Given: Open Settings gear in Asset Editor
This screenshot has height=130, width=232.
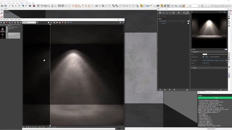Looking at the screenshot, I should tap(179, 13).
